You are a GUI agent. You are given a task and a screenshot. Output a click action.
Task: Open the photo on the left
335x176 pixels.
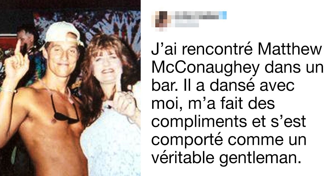tap(70, 88)
